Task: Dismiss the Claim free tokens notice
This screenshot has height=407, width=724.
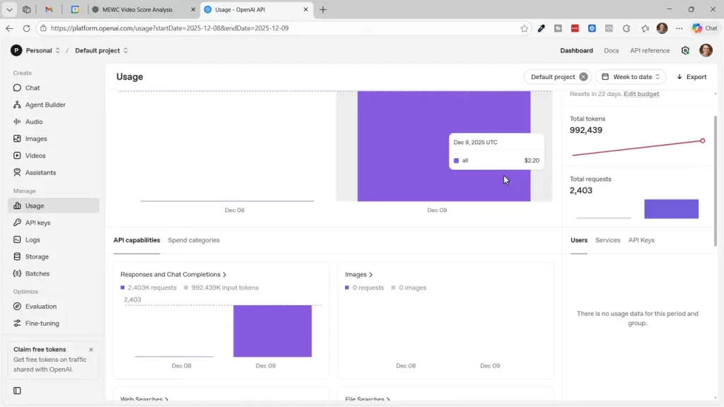Action: [90, 349]
